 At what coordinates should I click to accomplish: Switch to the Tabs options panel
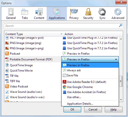[25, 14]
